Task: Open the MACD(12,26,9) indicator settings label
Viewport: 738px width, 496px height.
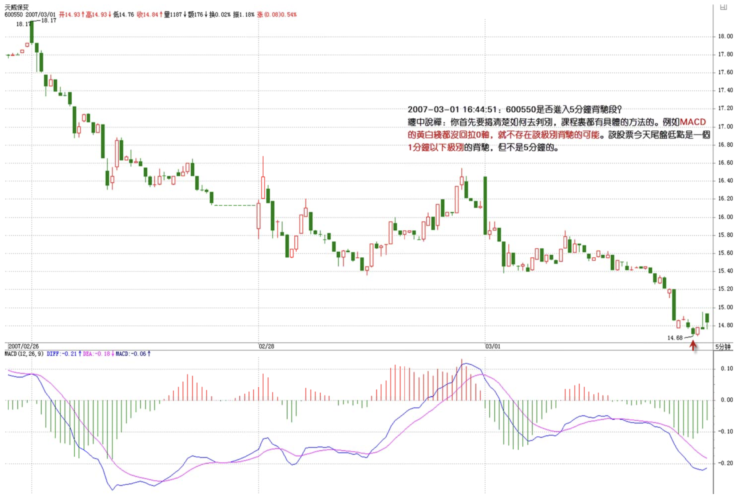Action: 24,354
